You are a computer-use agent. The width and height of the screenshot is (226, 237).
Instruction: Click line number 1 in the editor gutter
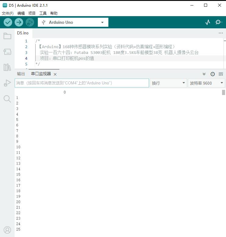click(x=26, y=41)
